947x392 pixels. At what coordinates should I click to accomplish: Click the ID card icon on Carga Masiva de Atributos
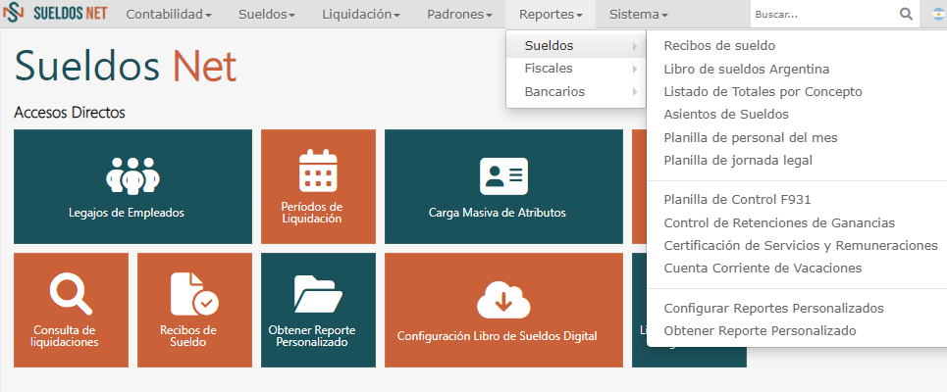[503, 176]
